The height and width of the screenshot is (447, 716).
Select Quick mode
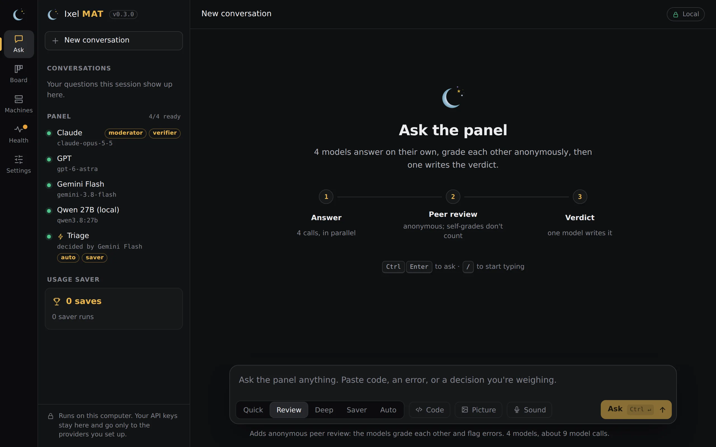click(x=253, y=410)
